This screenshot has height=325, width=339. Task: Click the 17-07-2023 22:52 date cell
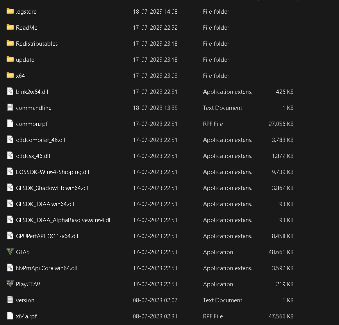coord(155,28)
